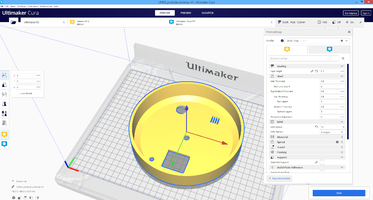Switch to 3D perspective view cube icon
Viewport: 373px width, 200px height.
13,198
